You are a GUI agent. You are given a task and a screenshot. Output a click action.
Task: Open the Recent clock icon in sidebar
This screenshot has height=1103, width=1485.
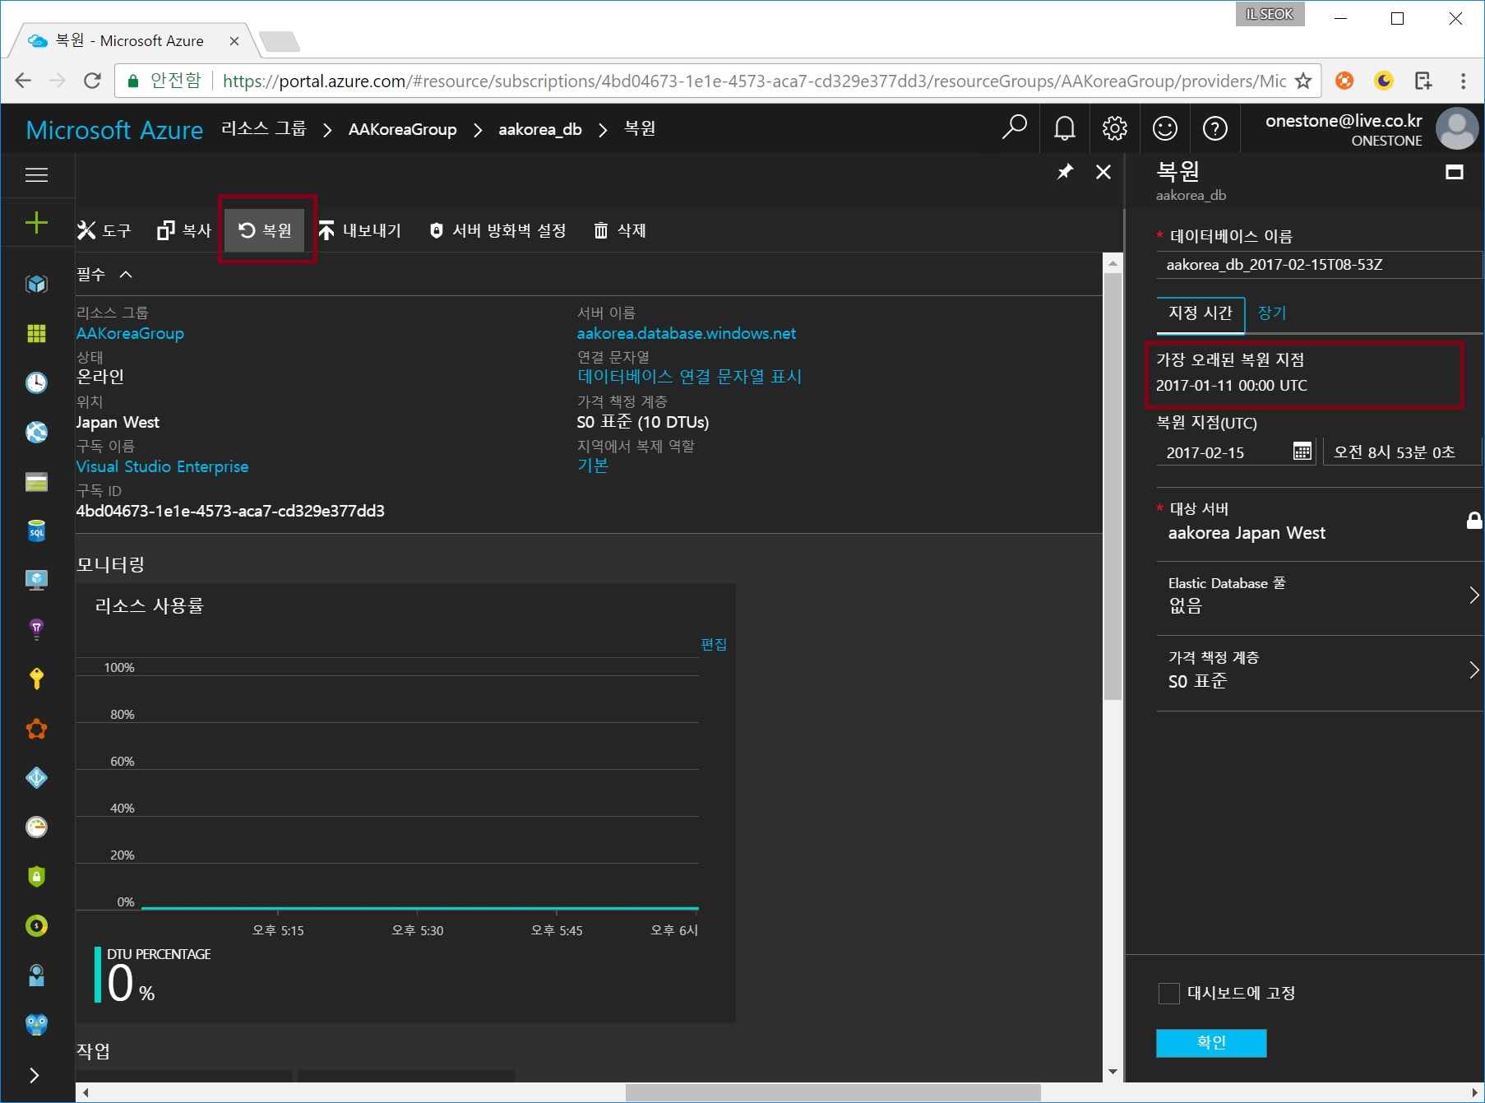[36, 382]
